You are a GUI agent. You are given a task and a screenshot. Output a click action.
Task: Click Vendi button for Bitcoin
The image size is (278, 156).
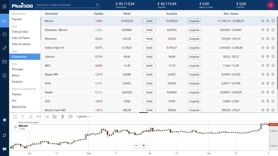click(149, 21)
